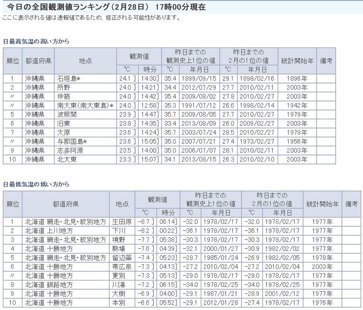The image size is (363, 310).
Task: Click the 石垣島 location name
Action: 68,79
